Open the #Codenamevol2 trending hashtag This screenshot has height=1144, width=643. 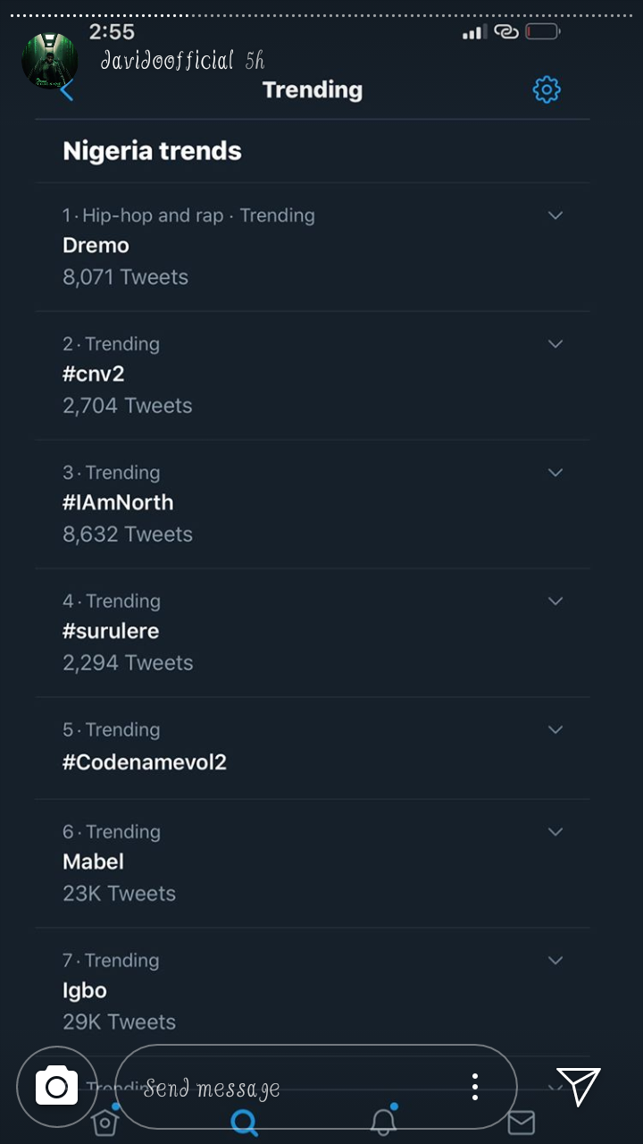pos(145,761)
